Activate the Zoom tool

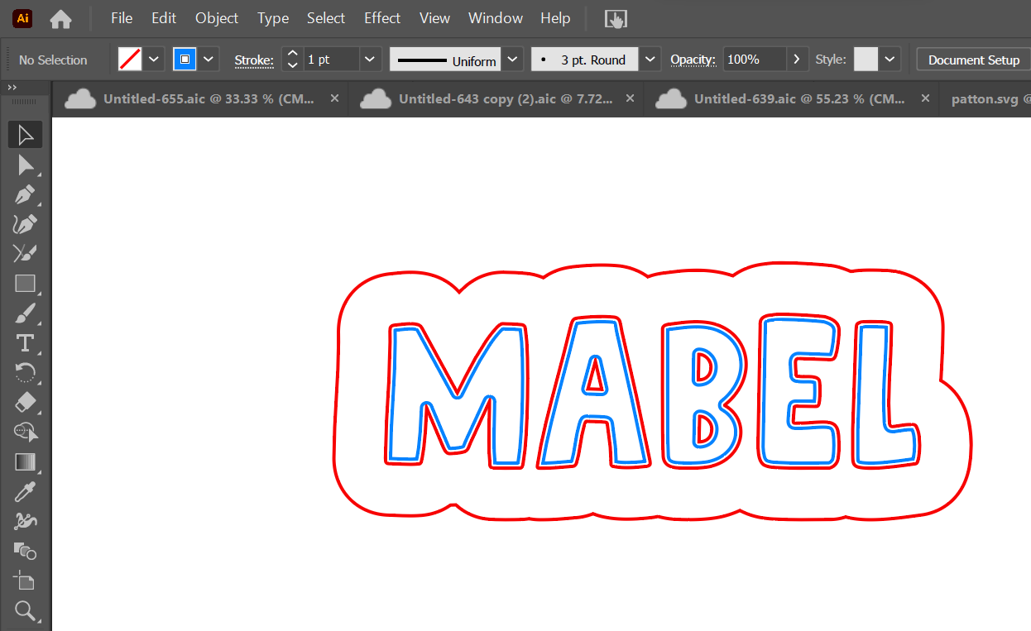25,611
